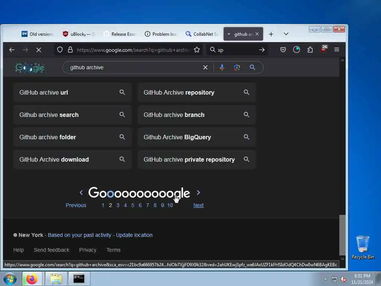Click the xp search box field
The width and height of the screenshot is (381, 286).
point(237,50)
